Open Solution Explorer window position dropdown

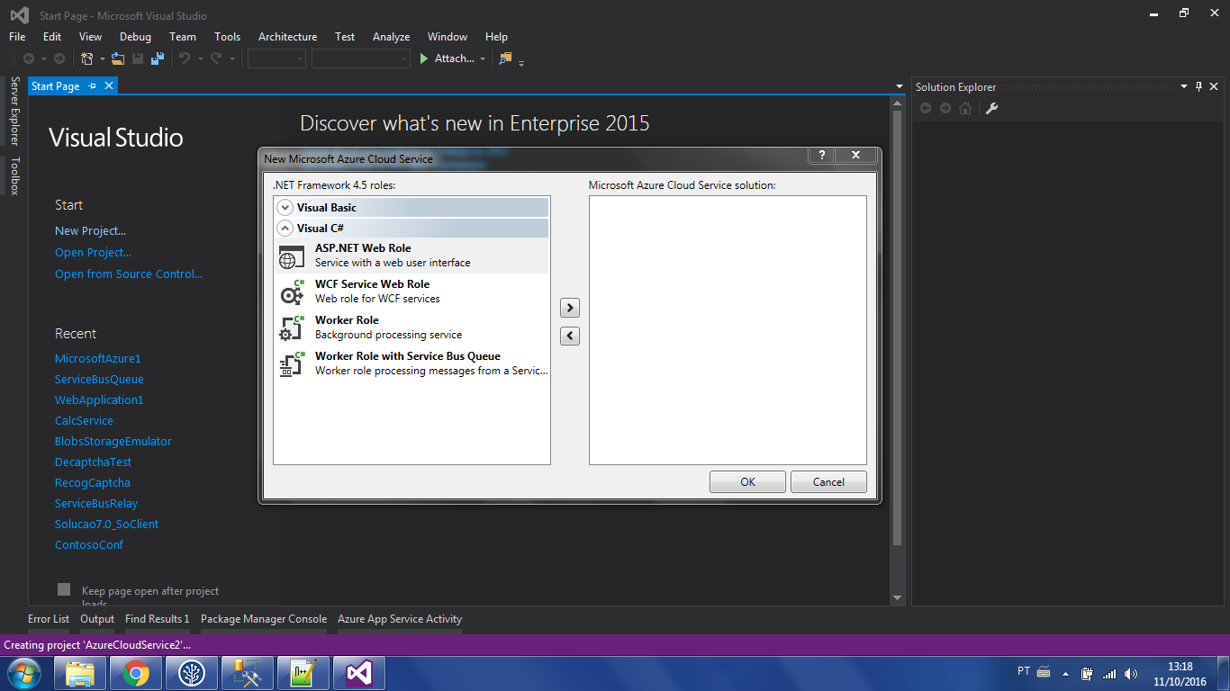pos(1184,86)
